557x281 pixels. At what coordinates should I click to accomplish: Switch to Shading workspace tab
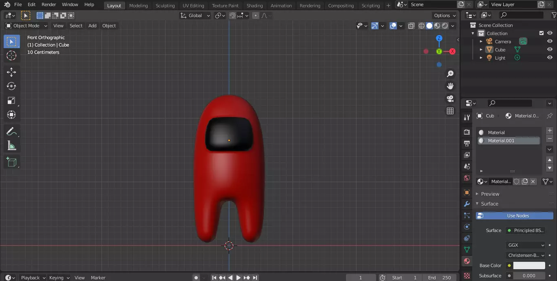click(x=254, y=5)
